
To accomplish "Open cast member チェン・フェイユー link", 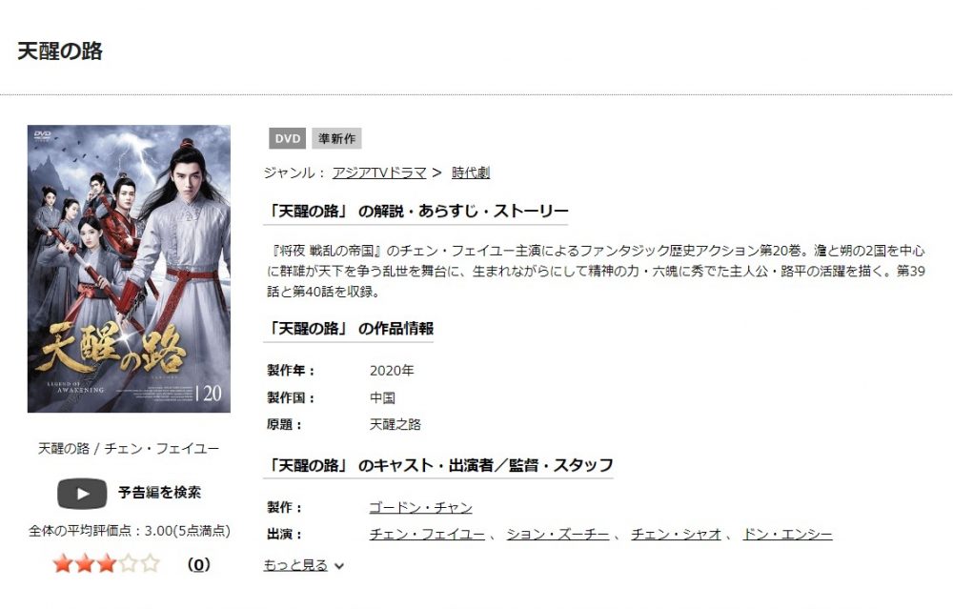I will click(427, 535).
